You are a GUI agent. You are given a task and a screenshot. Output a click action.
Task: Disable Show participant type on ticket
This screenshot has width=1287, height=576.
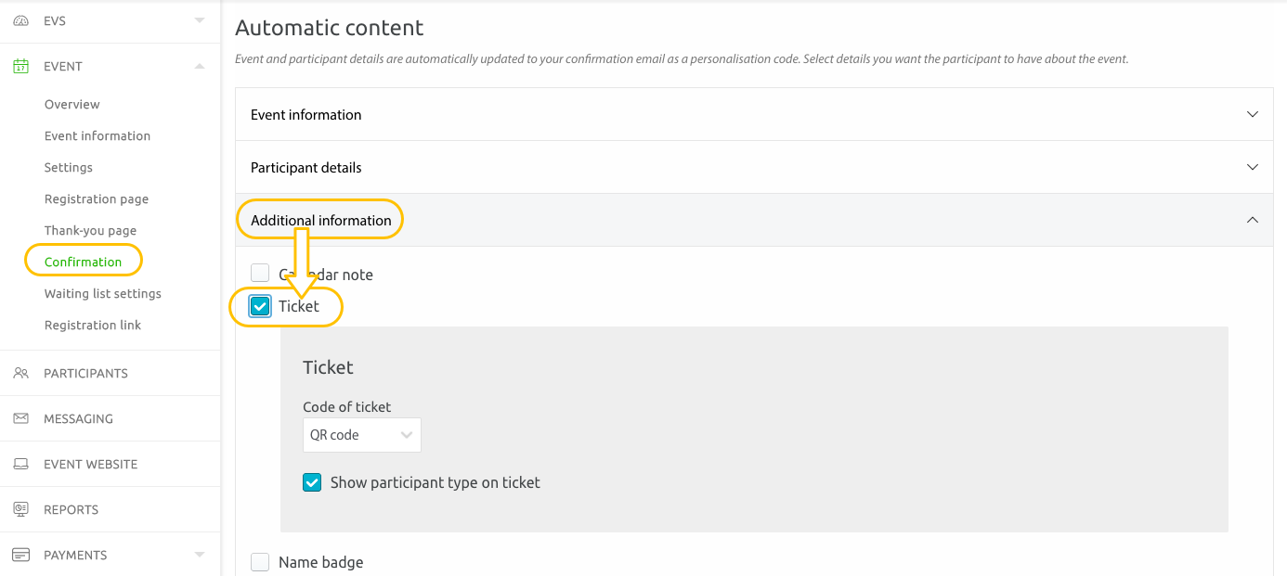(x=311, y=482)
